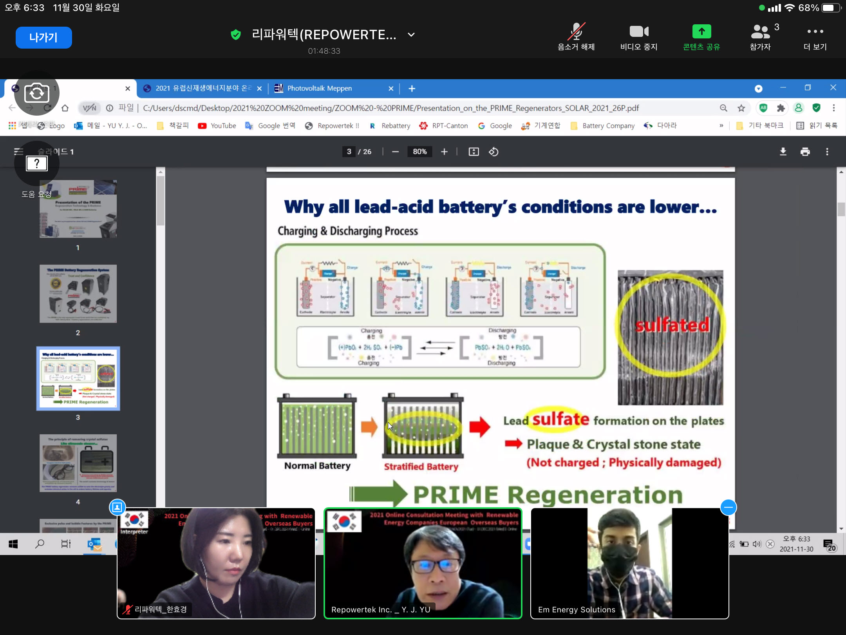Screen dimensions: 846x635
Task: Stop video with 비디오 중지
Action: (639, 37)
